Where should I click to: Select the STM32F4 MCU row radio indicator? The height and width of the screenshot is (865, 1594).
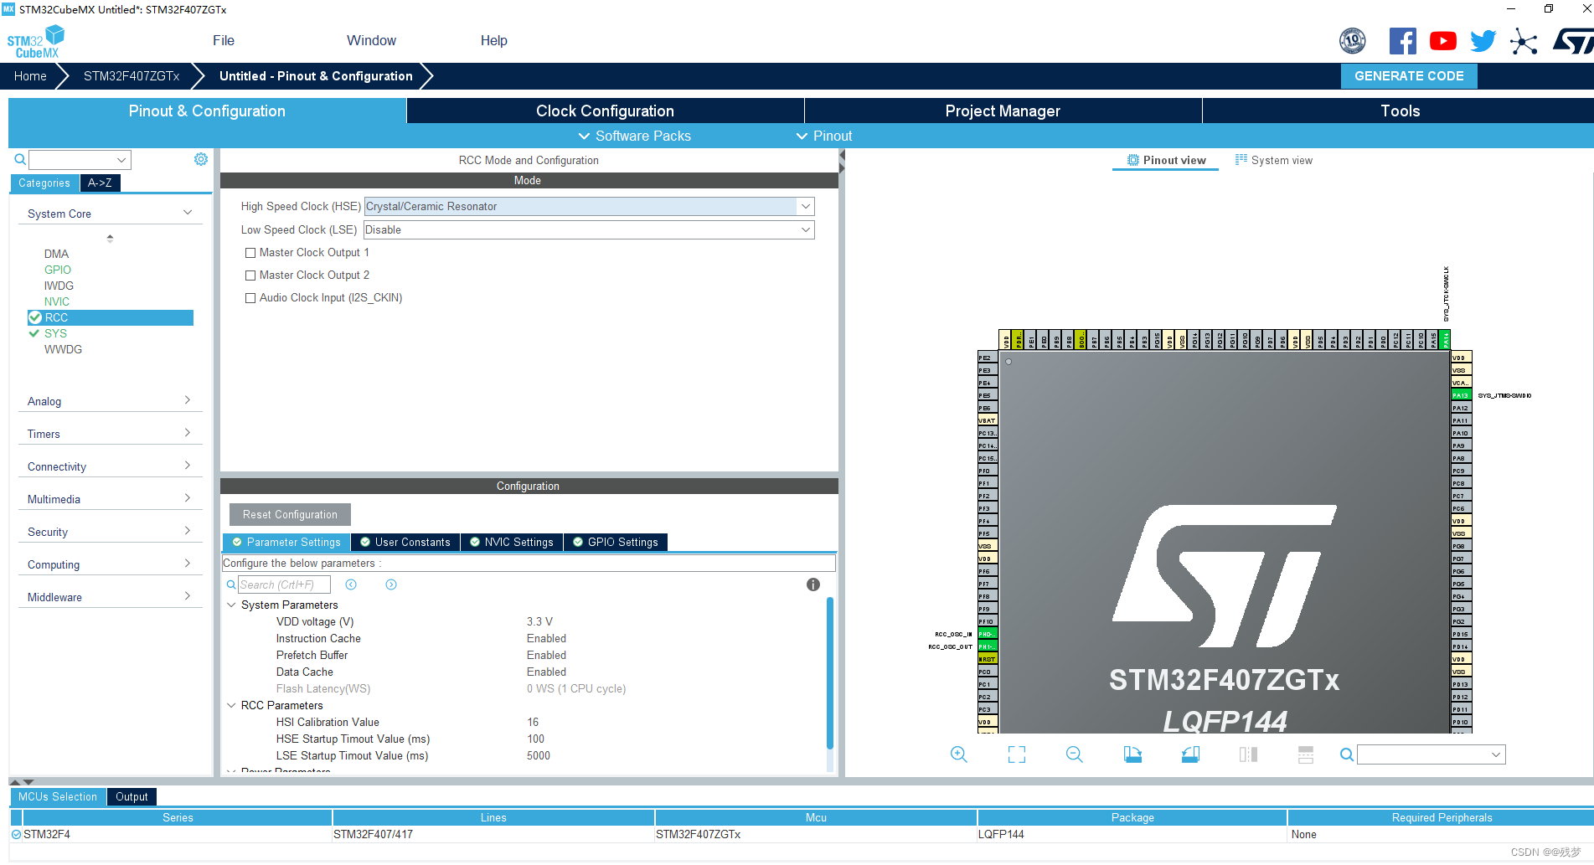[x=16, y=834]
